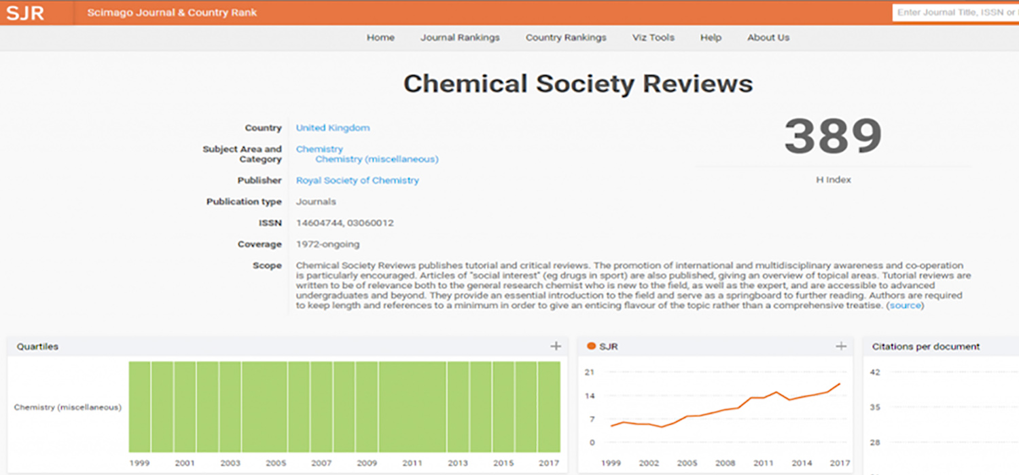Open the Home menu item
The image size is (1019, 475).
[380, 37]
